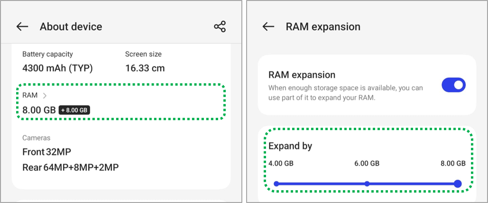Tap the About device title
This screenshot has width=488, height=203.
click(x=71, y=26)
